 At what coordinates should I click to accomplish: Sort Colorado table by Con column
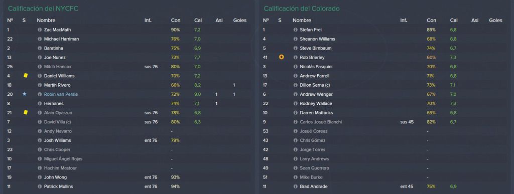[x=431, y=20]
